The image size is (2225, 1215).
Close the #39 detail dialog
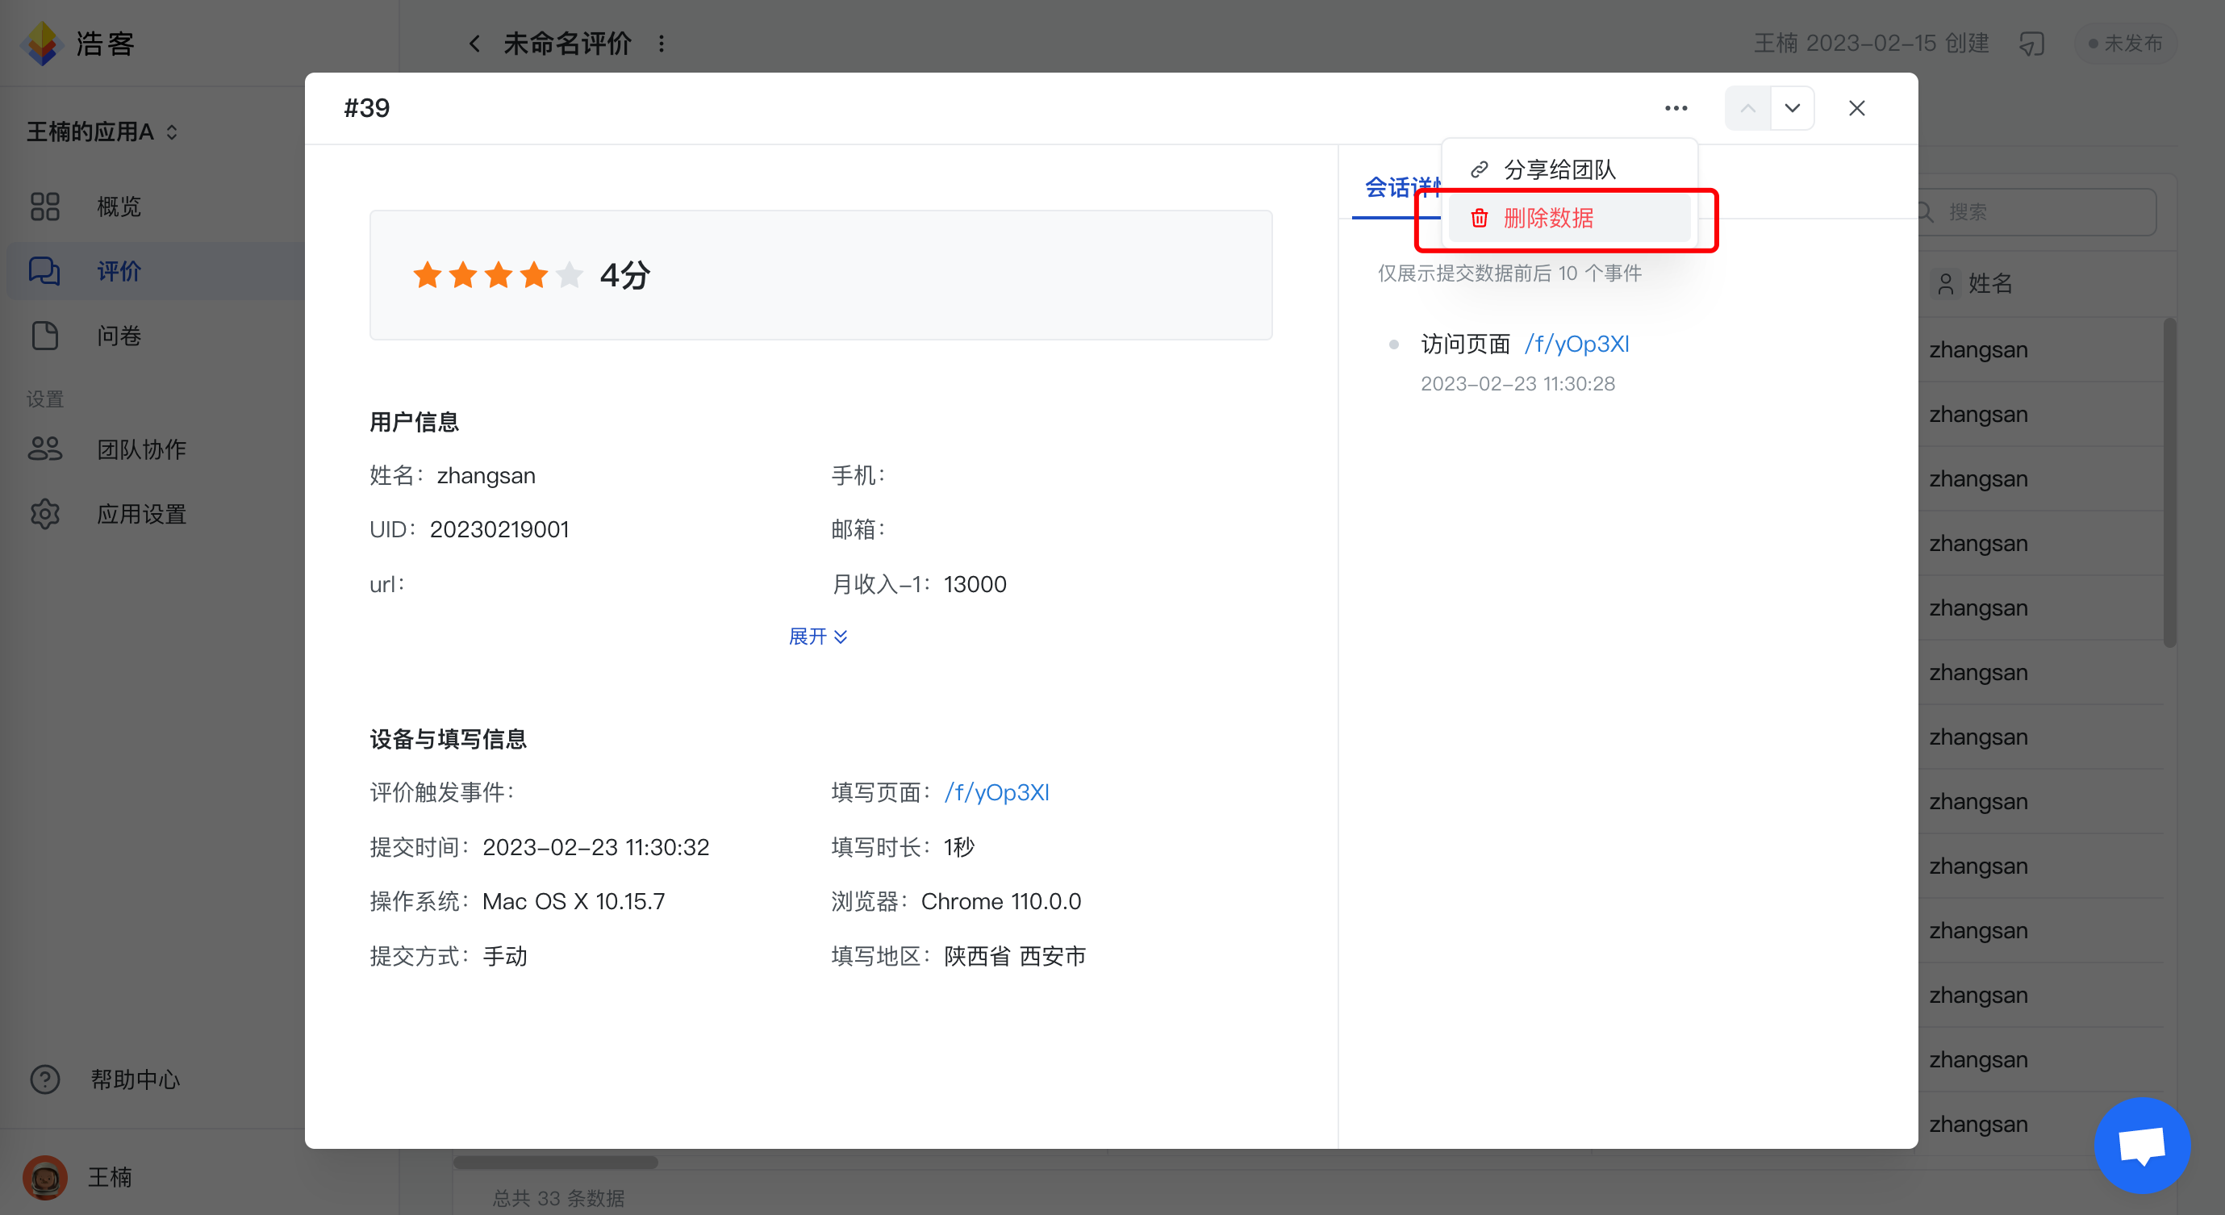1856,108
